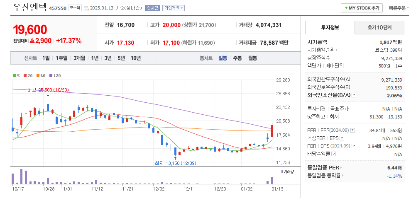Select the 1일 line chart period
The height and width of the screenshot is (198, 411).
(46, 58)
